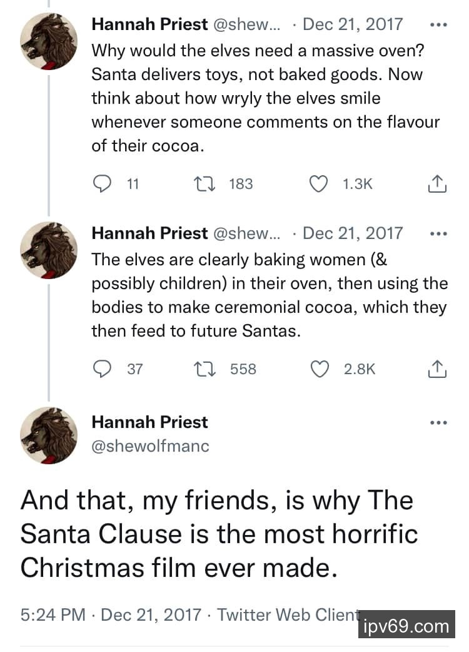Retweet the tweet with 558 retweets
Viewport: 469px width, 652px height.
[202, 369]
